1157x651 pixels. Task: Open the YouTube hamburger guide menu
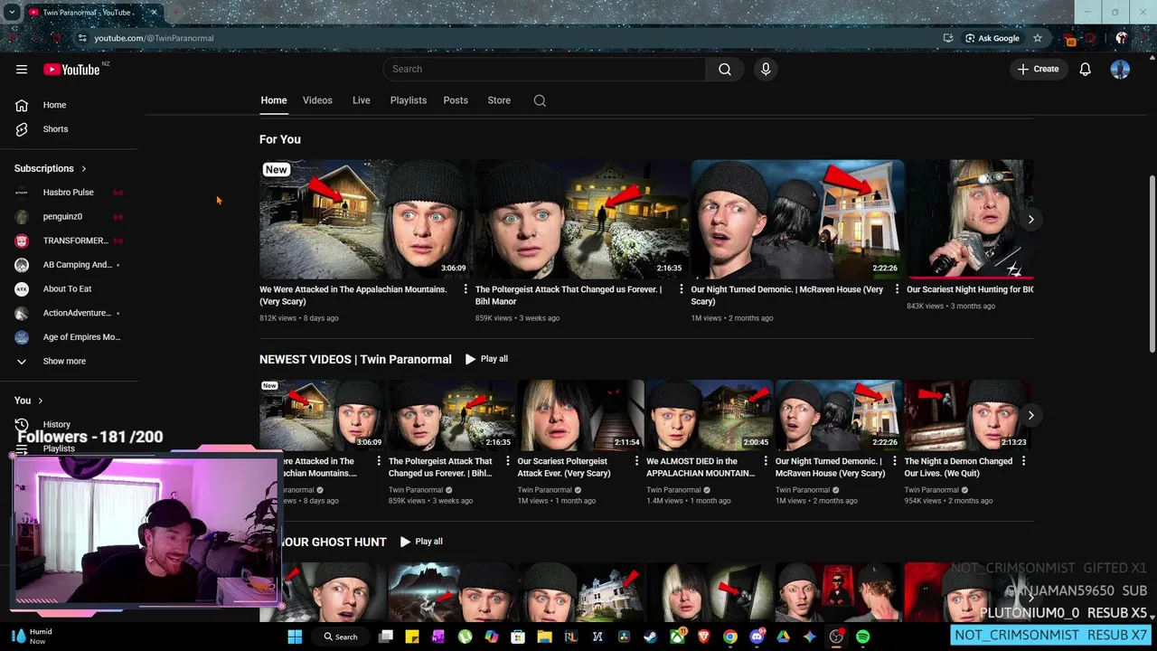pyautogui.click(x=22, y=69)
